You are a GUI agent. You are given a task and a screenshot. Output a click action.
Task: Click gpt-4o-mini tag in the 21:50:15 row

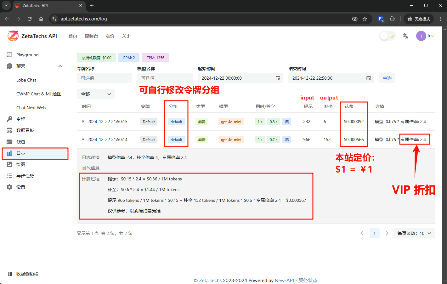(x=231, y=122)
